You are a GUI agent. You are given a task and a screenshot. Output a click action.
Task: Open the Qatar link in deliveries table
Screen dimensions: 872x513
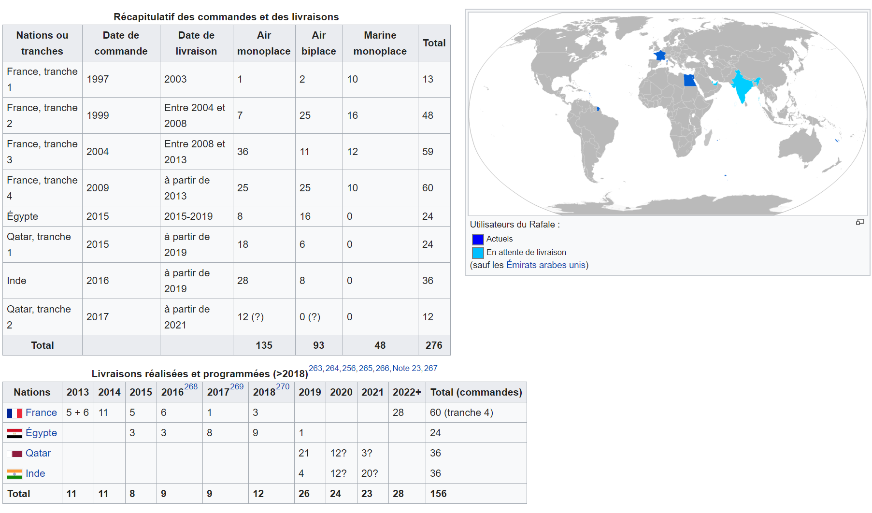click(x=38, y=453)
